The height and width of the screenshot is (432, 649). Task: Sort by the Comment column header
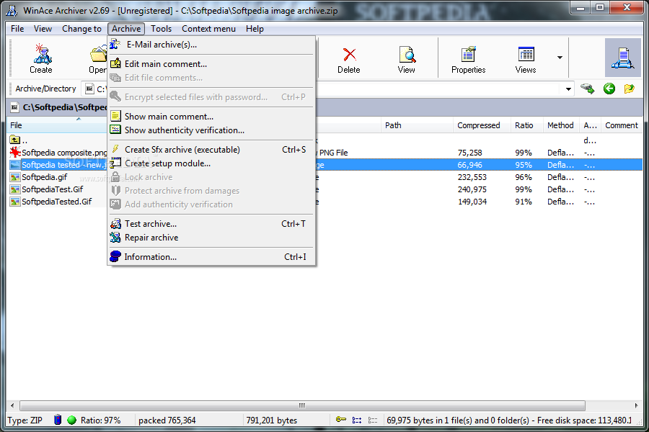click(x=622, y=125)
